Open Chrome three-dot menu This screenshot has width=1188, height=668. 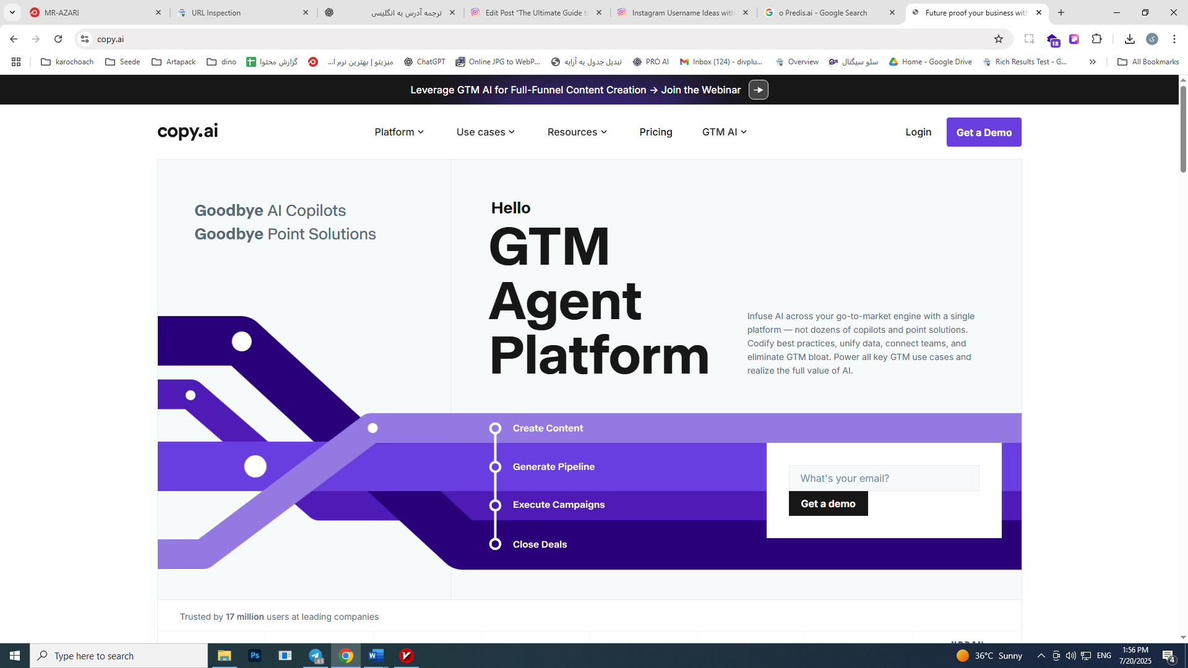pyautogui.click(x=1174, y=39)
